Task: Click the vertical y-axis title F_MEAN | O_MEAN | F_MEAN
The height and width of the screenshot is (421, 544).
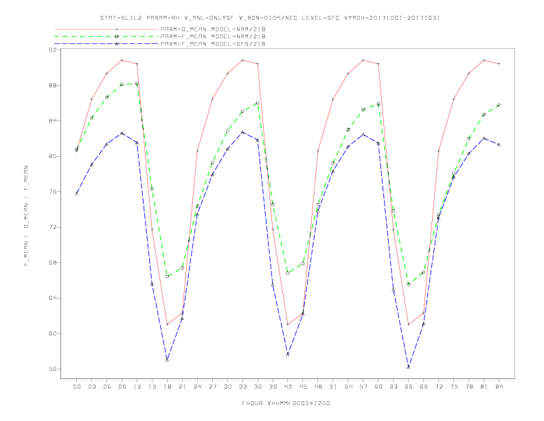Action: (x=26, y=216)
